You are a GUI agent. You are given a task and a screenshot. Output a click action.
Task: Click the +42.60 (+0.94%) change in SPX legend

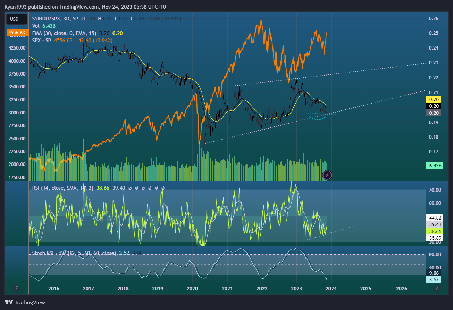94,40
